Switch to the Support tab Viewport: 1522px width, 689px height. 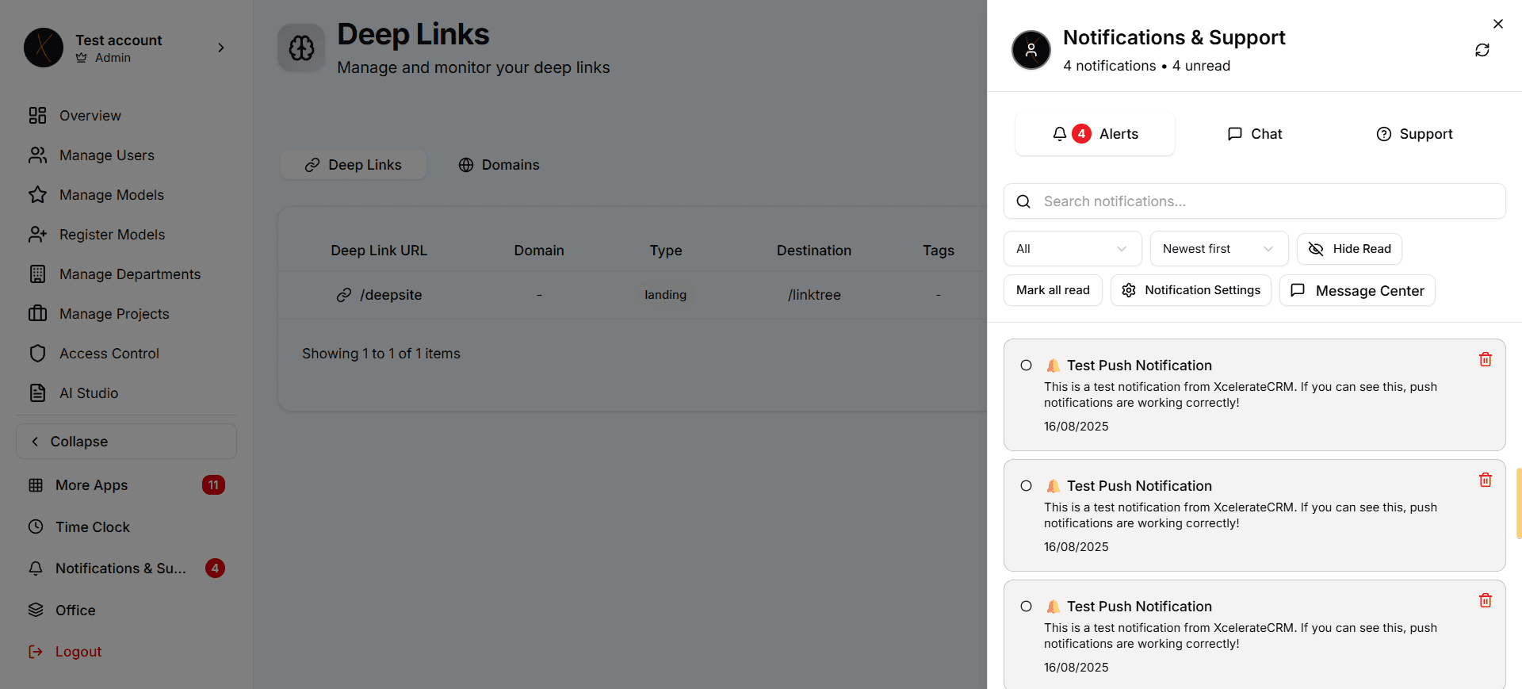coord(1414,134)
